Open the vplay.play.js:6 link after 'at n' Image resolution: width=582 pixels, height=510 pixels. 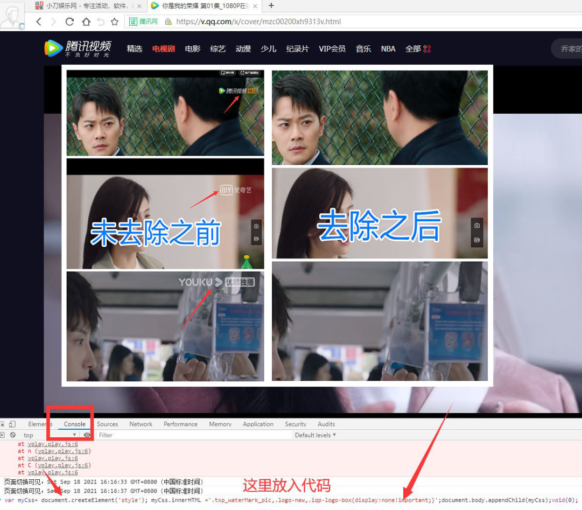coord(63,451)
